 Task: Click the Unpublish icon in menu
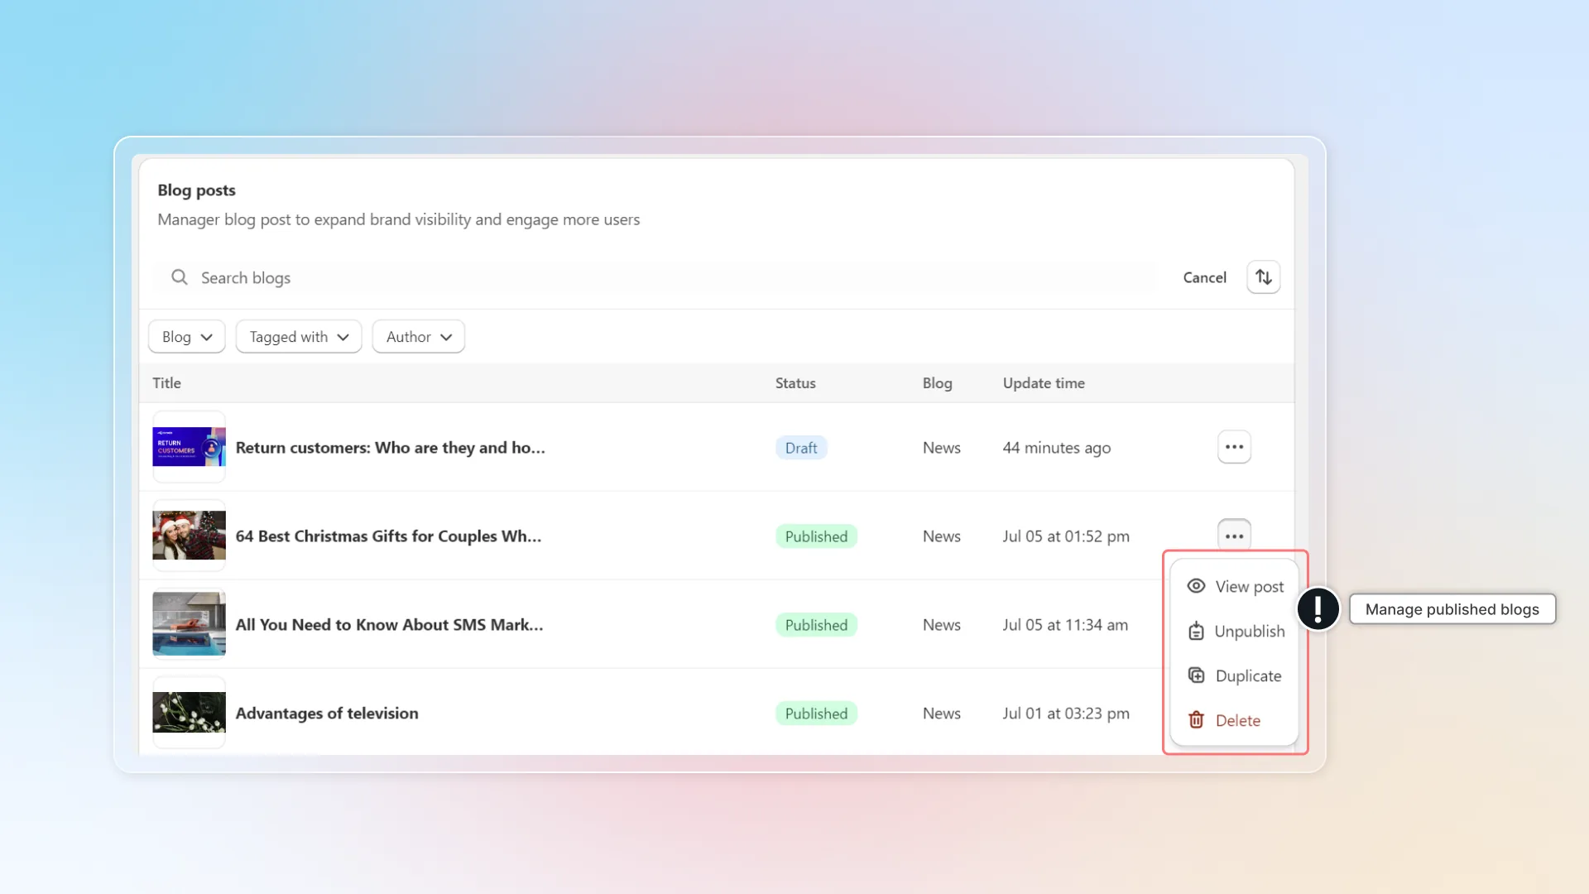coord(1196,631)
